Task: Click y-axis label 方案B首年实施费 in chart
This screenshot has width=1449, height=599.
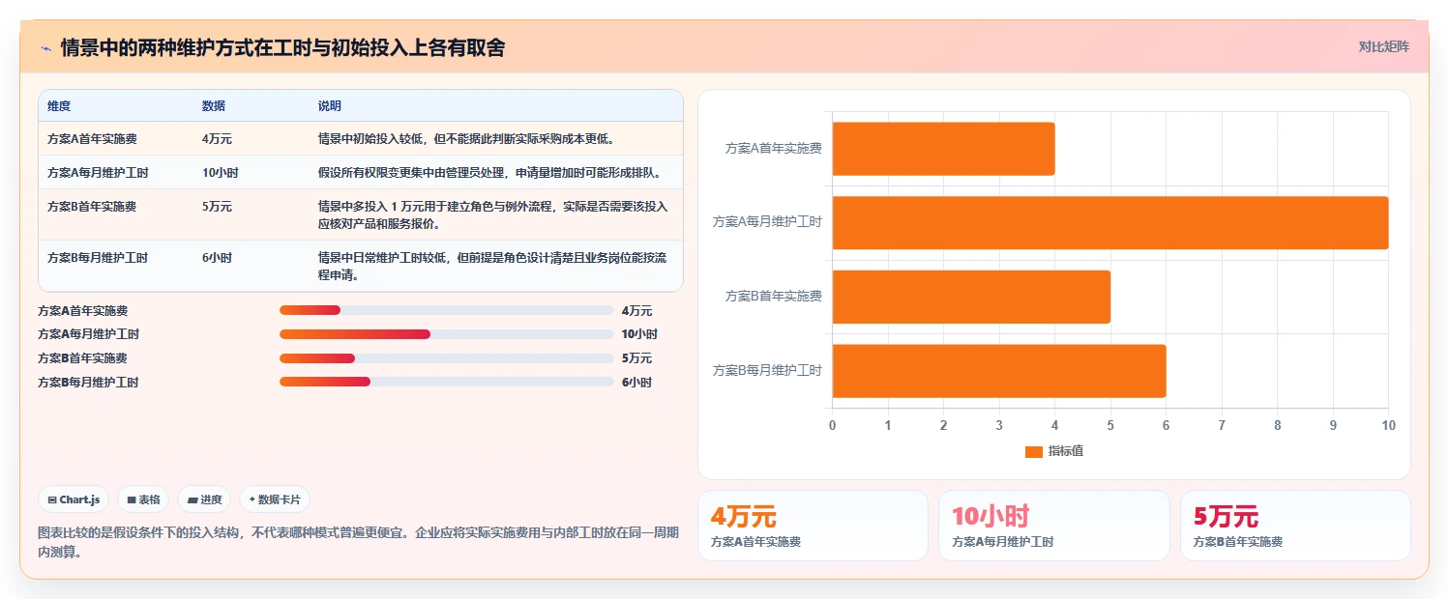Action: coord(774,296)
